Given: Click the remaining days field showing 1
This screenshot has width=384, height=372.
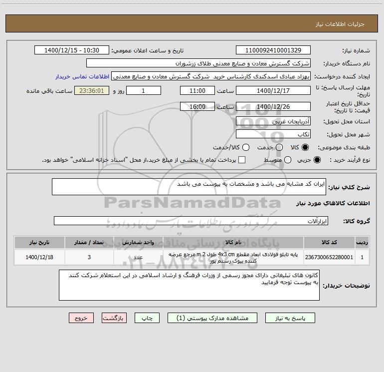Looking at the screenshot, I should [x=144, y=90].
